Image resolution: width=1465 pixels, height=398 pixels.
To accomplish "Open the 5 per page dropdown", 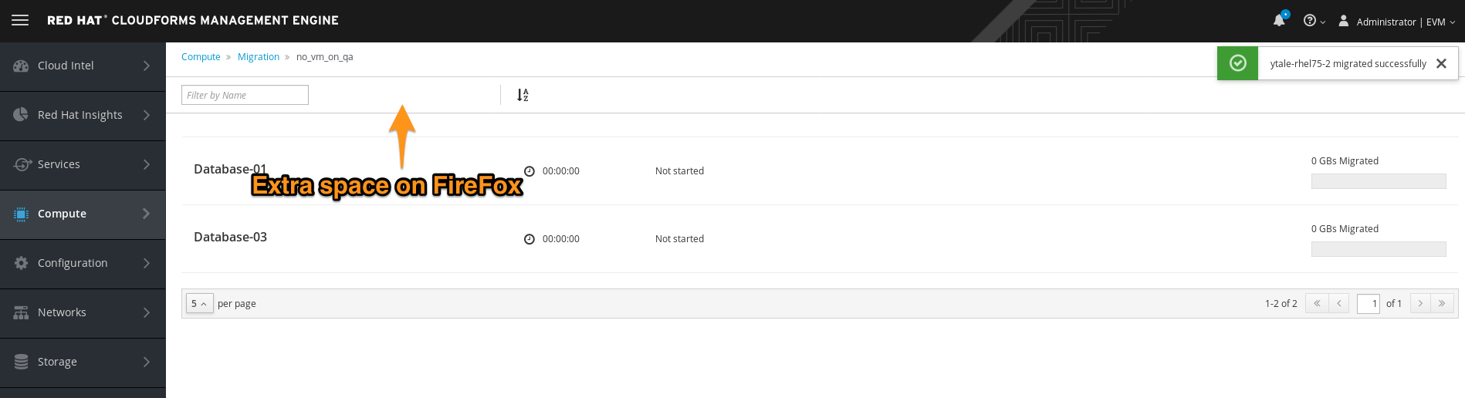I will point(200,304).
